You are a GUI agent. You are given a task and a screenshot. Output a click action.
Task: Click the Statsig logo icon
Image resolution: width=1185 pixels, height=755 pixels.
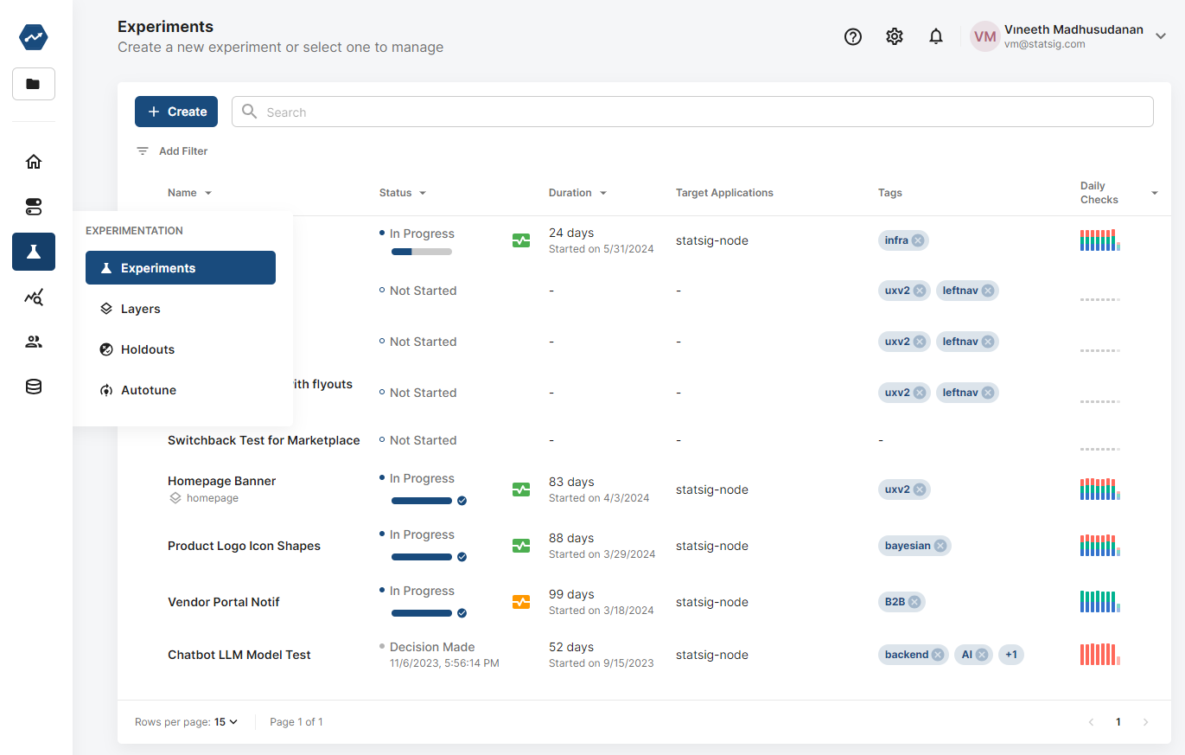[x=34, y=37]
